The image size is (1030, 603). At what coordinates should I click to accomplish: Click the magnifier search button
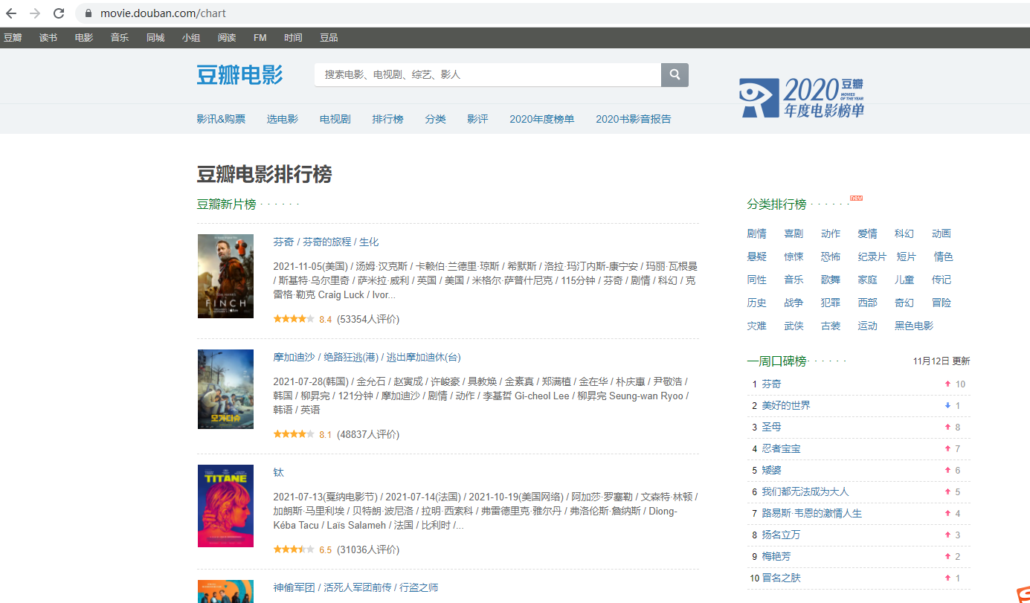(x=675, y=74)
